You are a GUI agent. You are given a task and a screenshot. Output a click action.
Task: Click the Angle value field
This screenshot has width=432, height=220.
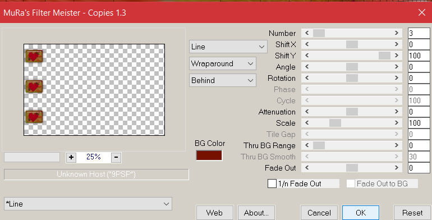(419, 67)
